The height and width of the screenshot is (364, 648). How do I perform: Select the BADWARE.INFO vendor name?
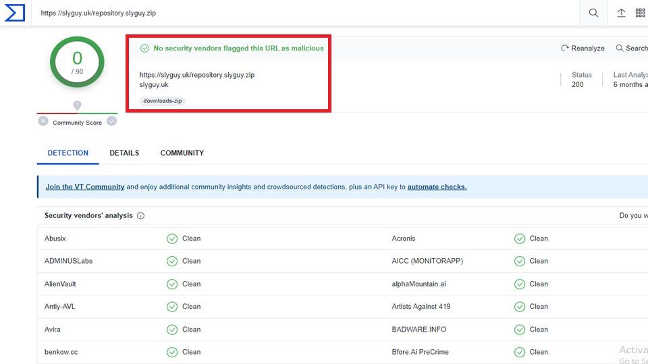(418, 330)
